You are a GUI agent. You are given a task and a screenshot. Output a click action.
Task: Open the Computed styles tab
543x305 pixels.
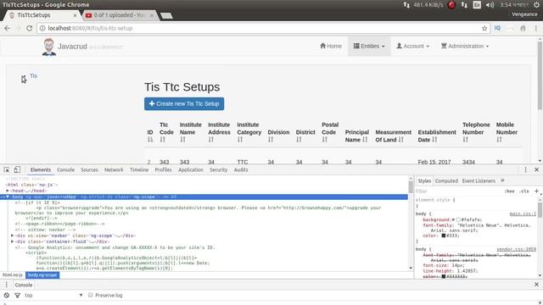[446, 180]
